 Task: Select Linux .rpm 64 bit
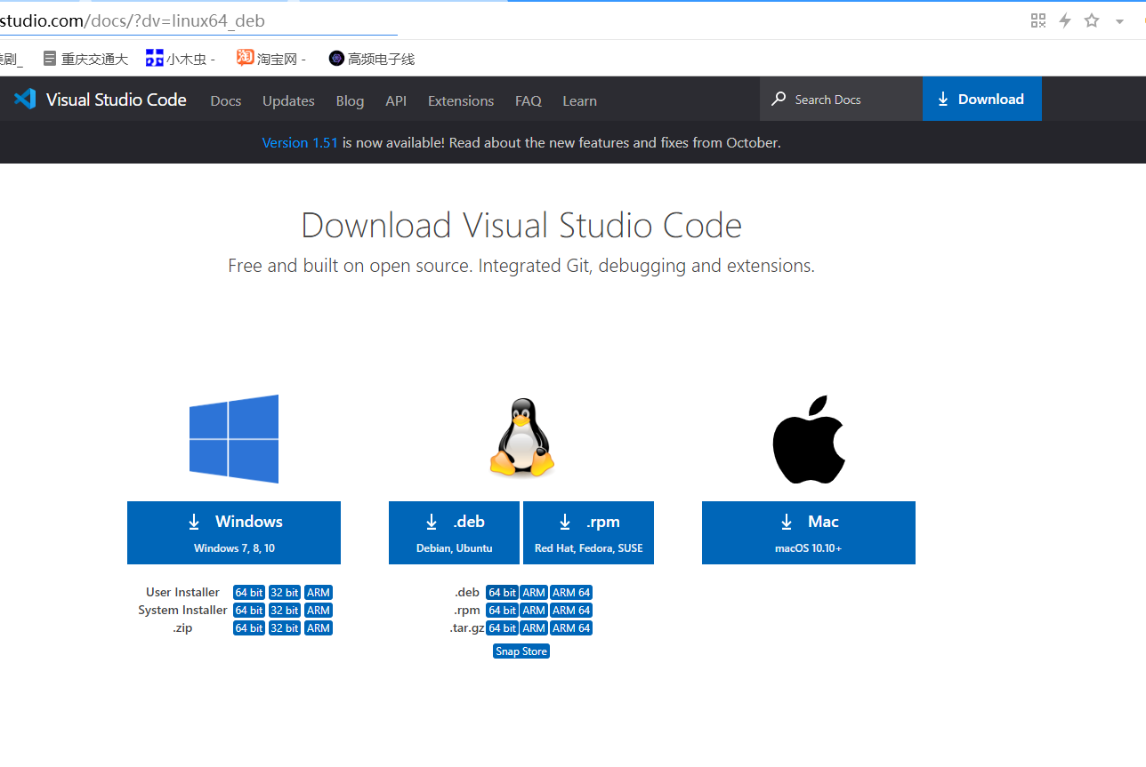[502, 610]
